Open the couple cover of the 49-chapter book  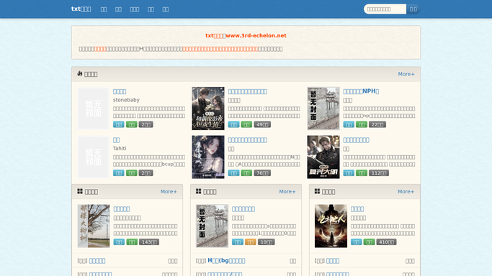[x=208, y=109]
